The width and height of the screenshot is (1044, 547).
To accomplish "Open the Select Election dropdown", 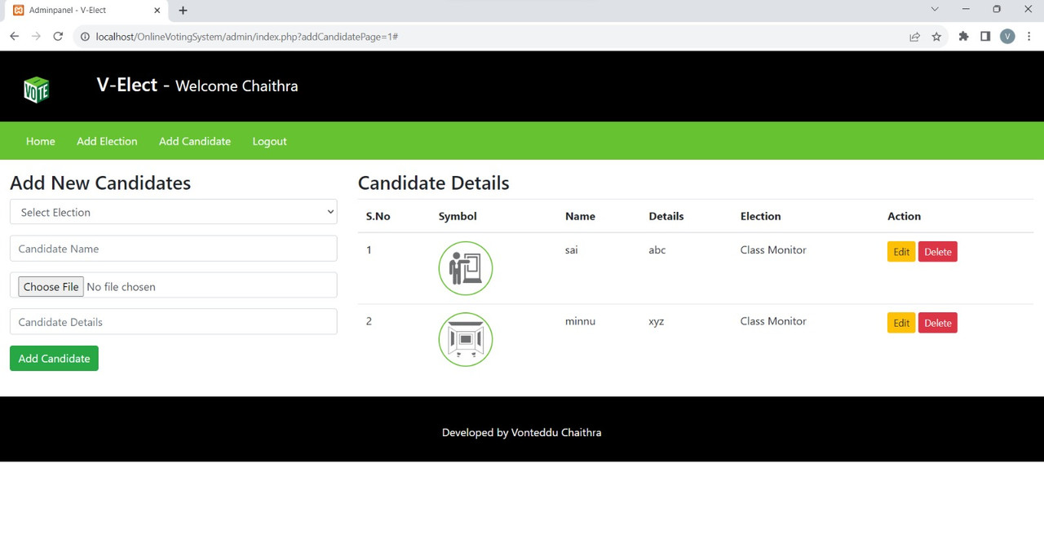I will (173, 212).
